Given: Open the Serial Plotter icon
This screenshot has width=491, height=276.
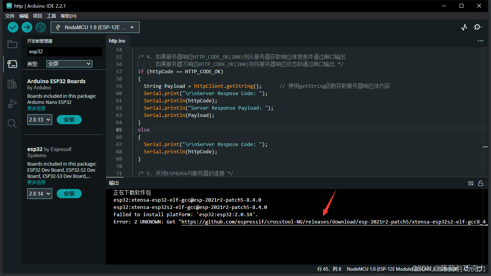Looking at the screenshot, I should point(464,27).
